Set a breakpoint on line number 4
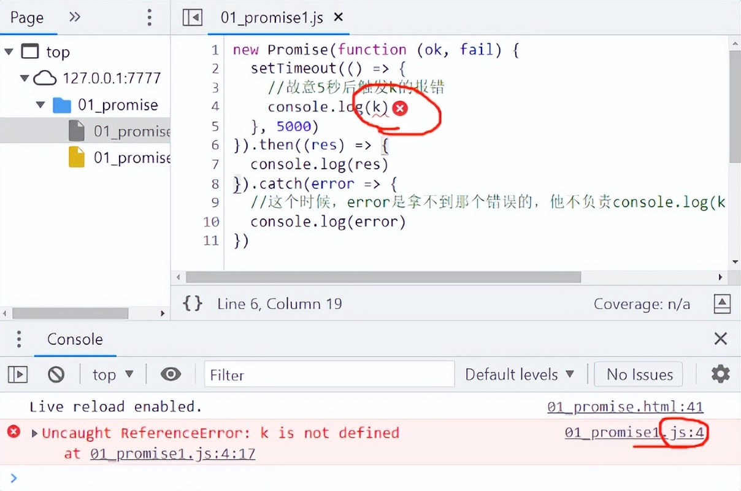The height and width of the screenshot is (491, 741). [215, 107]
